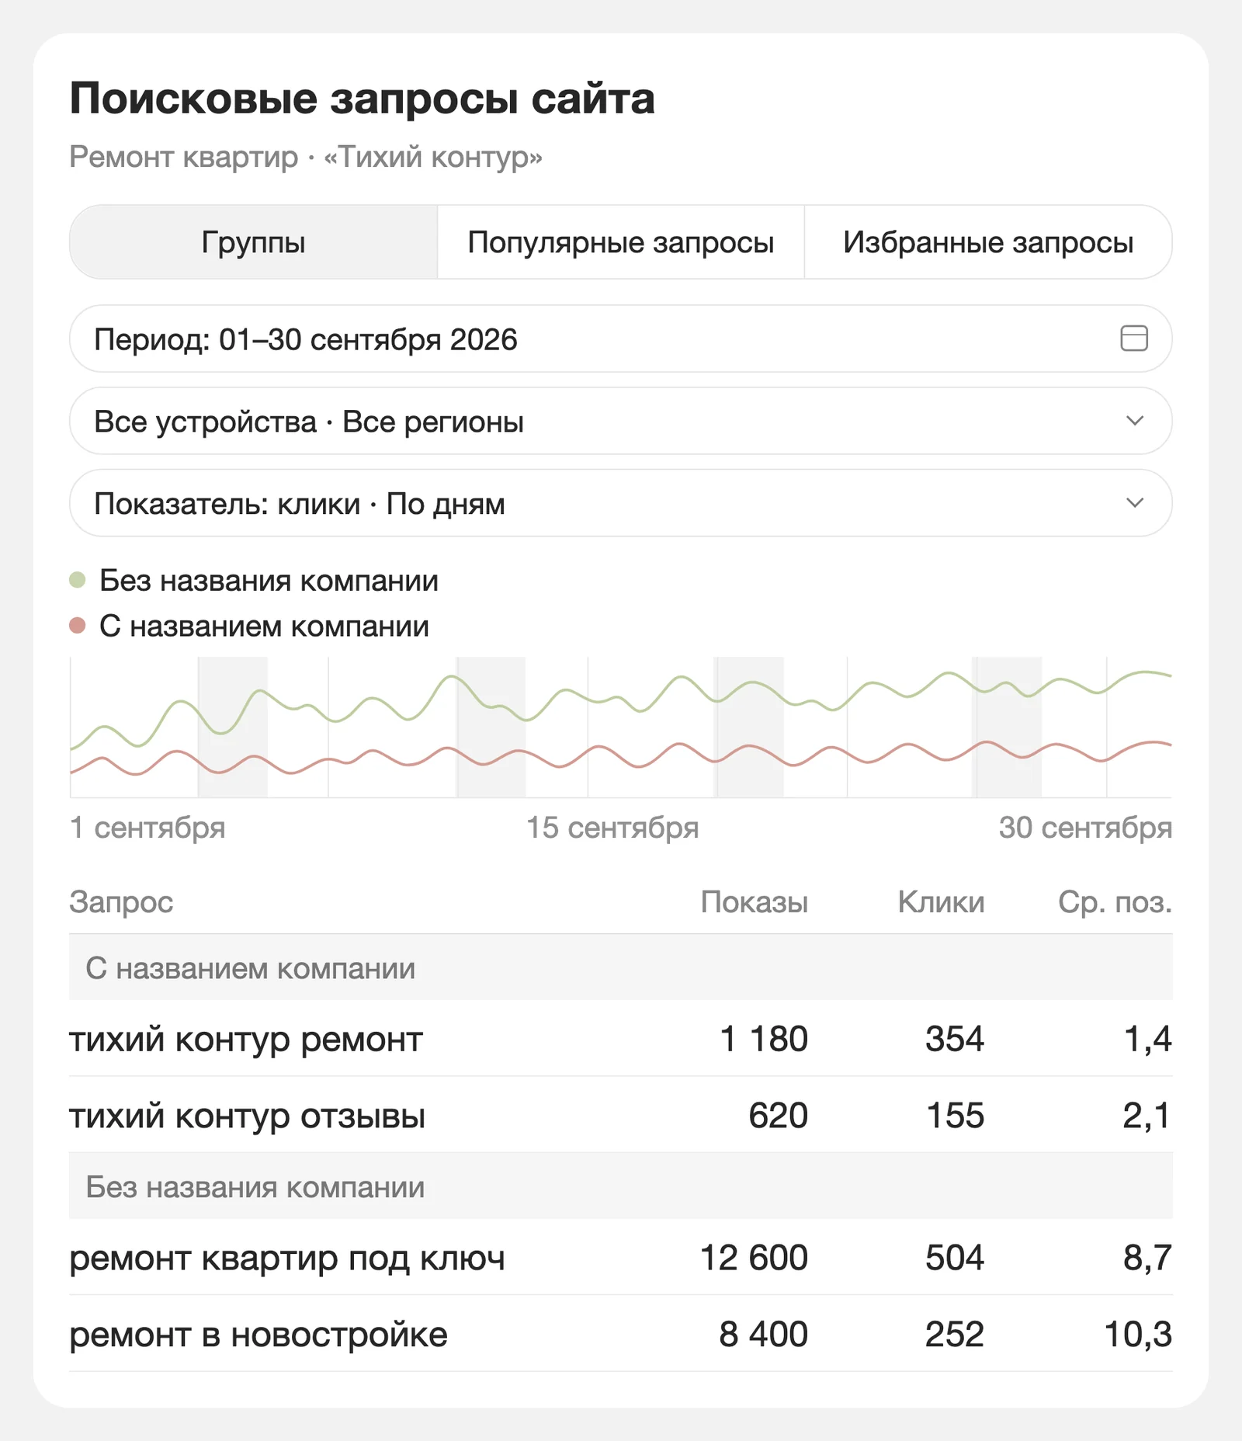Click the Поисковые запросы сайта heading
Screen dimensions: 1242x1441
[362, 99]
